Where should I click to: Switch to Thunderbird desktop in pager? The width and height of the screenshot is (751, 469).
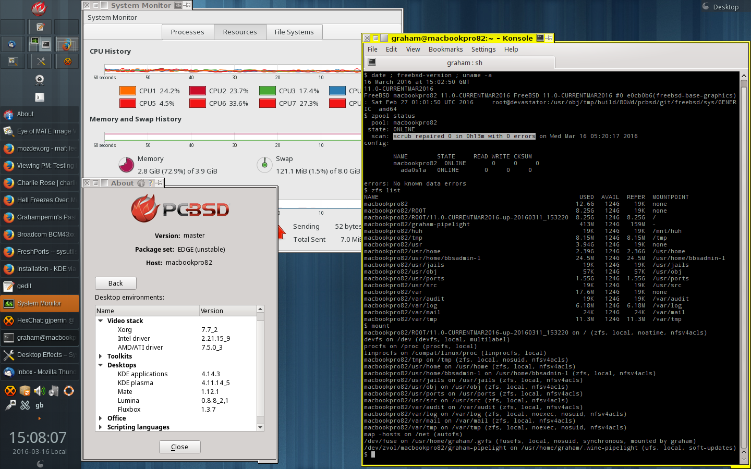(x=11, y=44)
